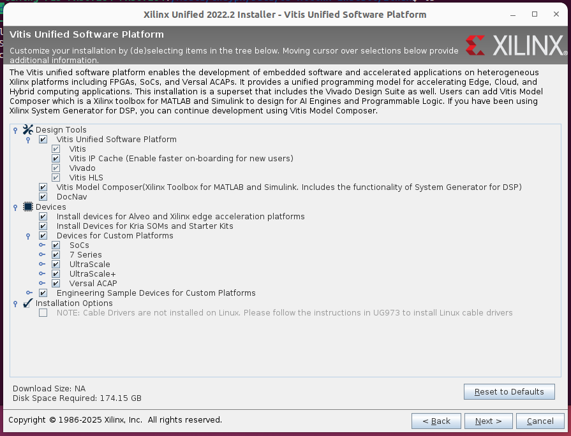Select Vitis Unified Software Platform tree label

117,140
